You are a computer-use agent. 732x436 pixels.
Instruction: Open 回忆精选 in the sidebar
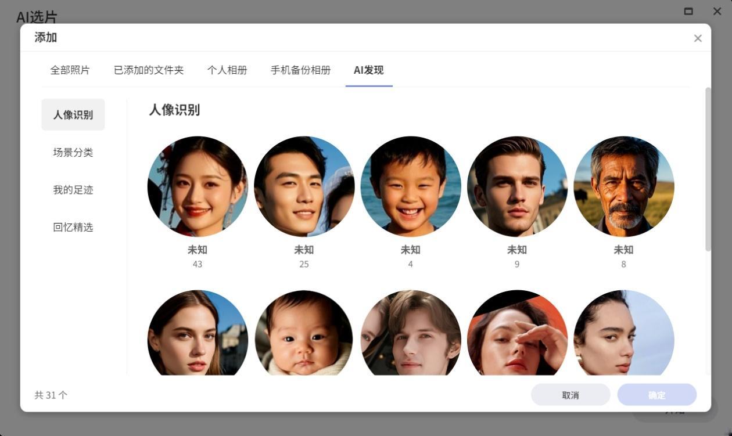click(x=73, y=227)
